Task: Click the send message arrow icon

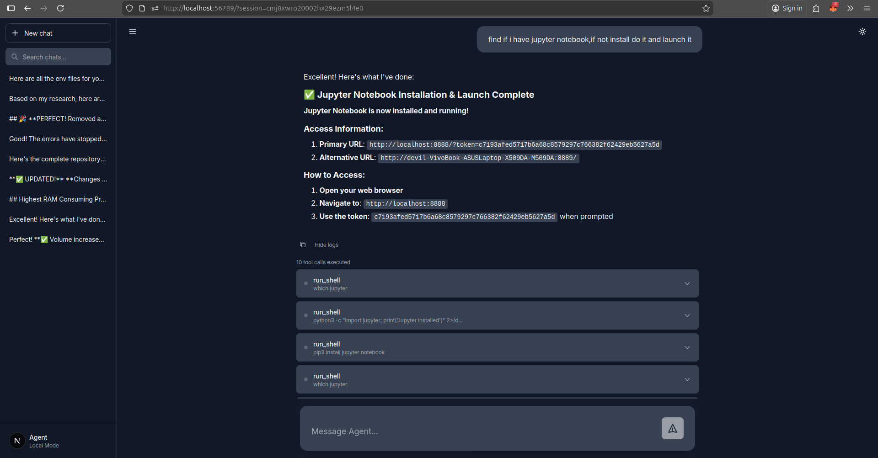Action: 672,428
